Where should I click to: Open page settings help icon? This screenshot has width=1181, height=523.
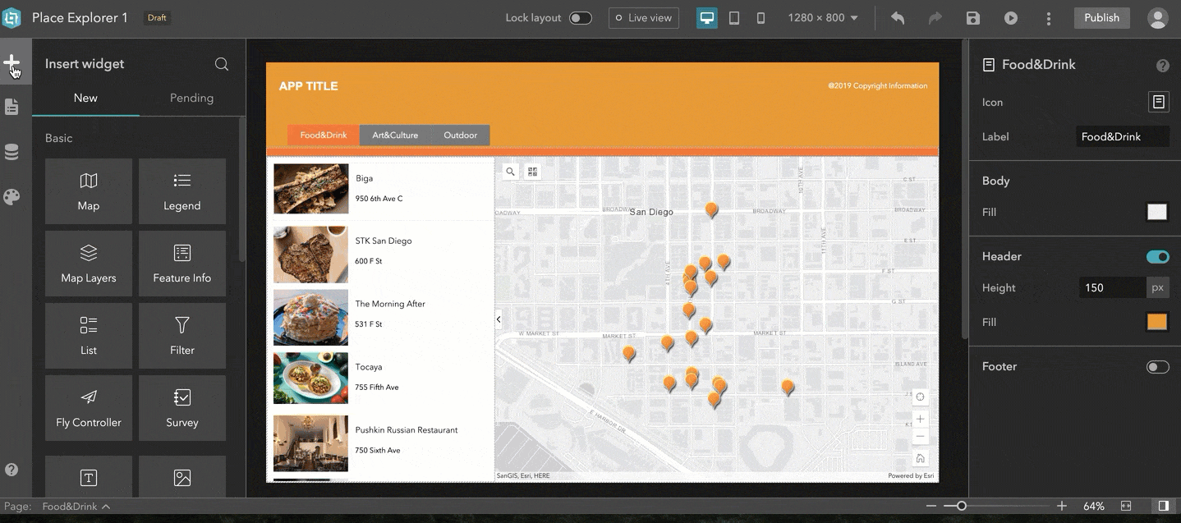[1162, 65]
